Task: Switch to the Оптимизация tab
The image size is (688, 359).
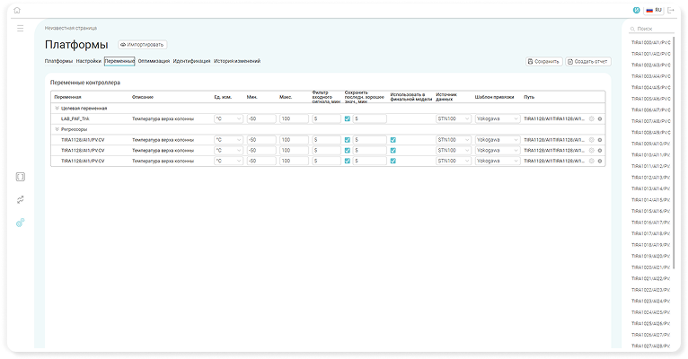Action: [x=154, y=61]
